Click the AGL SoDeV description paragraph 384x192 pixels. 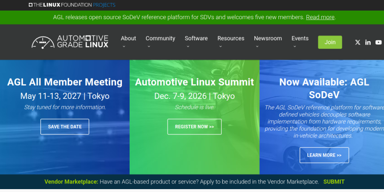click(x=324, y=121)
